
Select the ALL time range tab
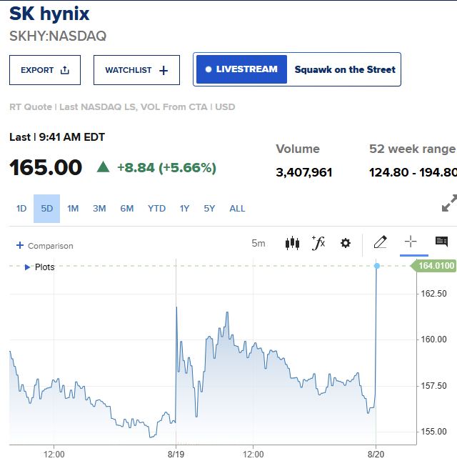[237, 209]
